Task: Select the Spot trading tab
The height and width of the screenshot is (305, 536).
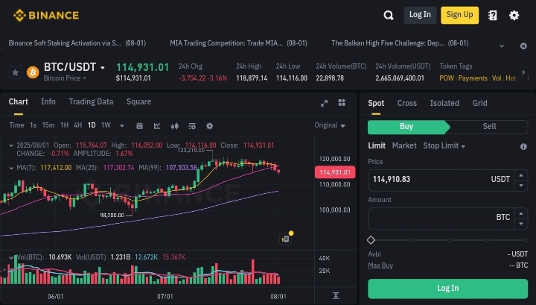Action: [376, 103]
